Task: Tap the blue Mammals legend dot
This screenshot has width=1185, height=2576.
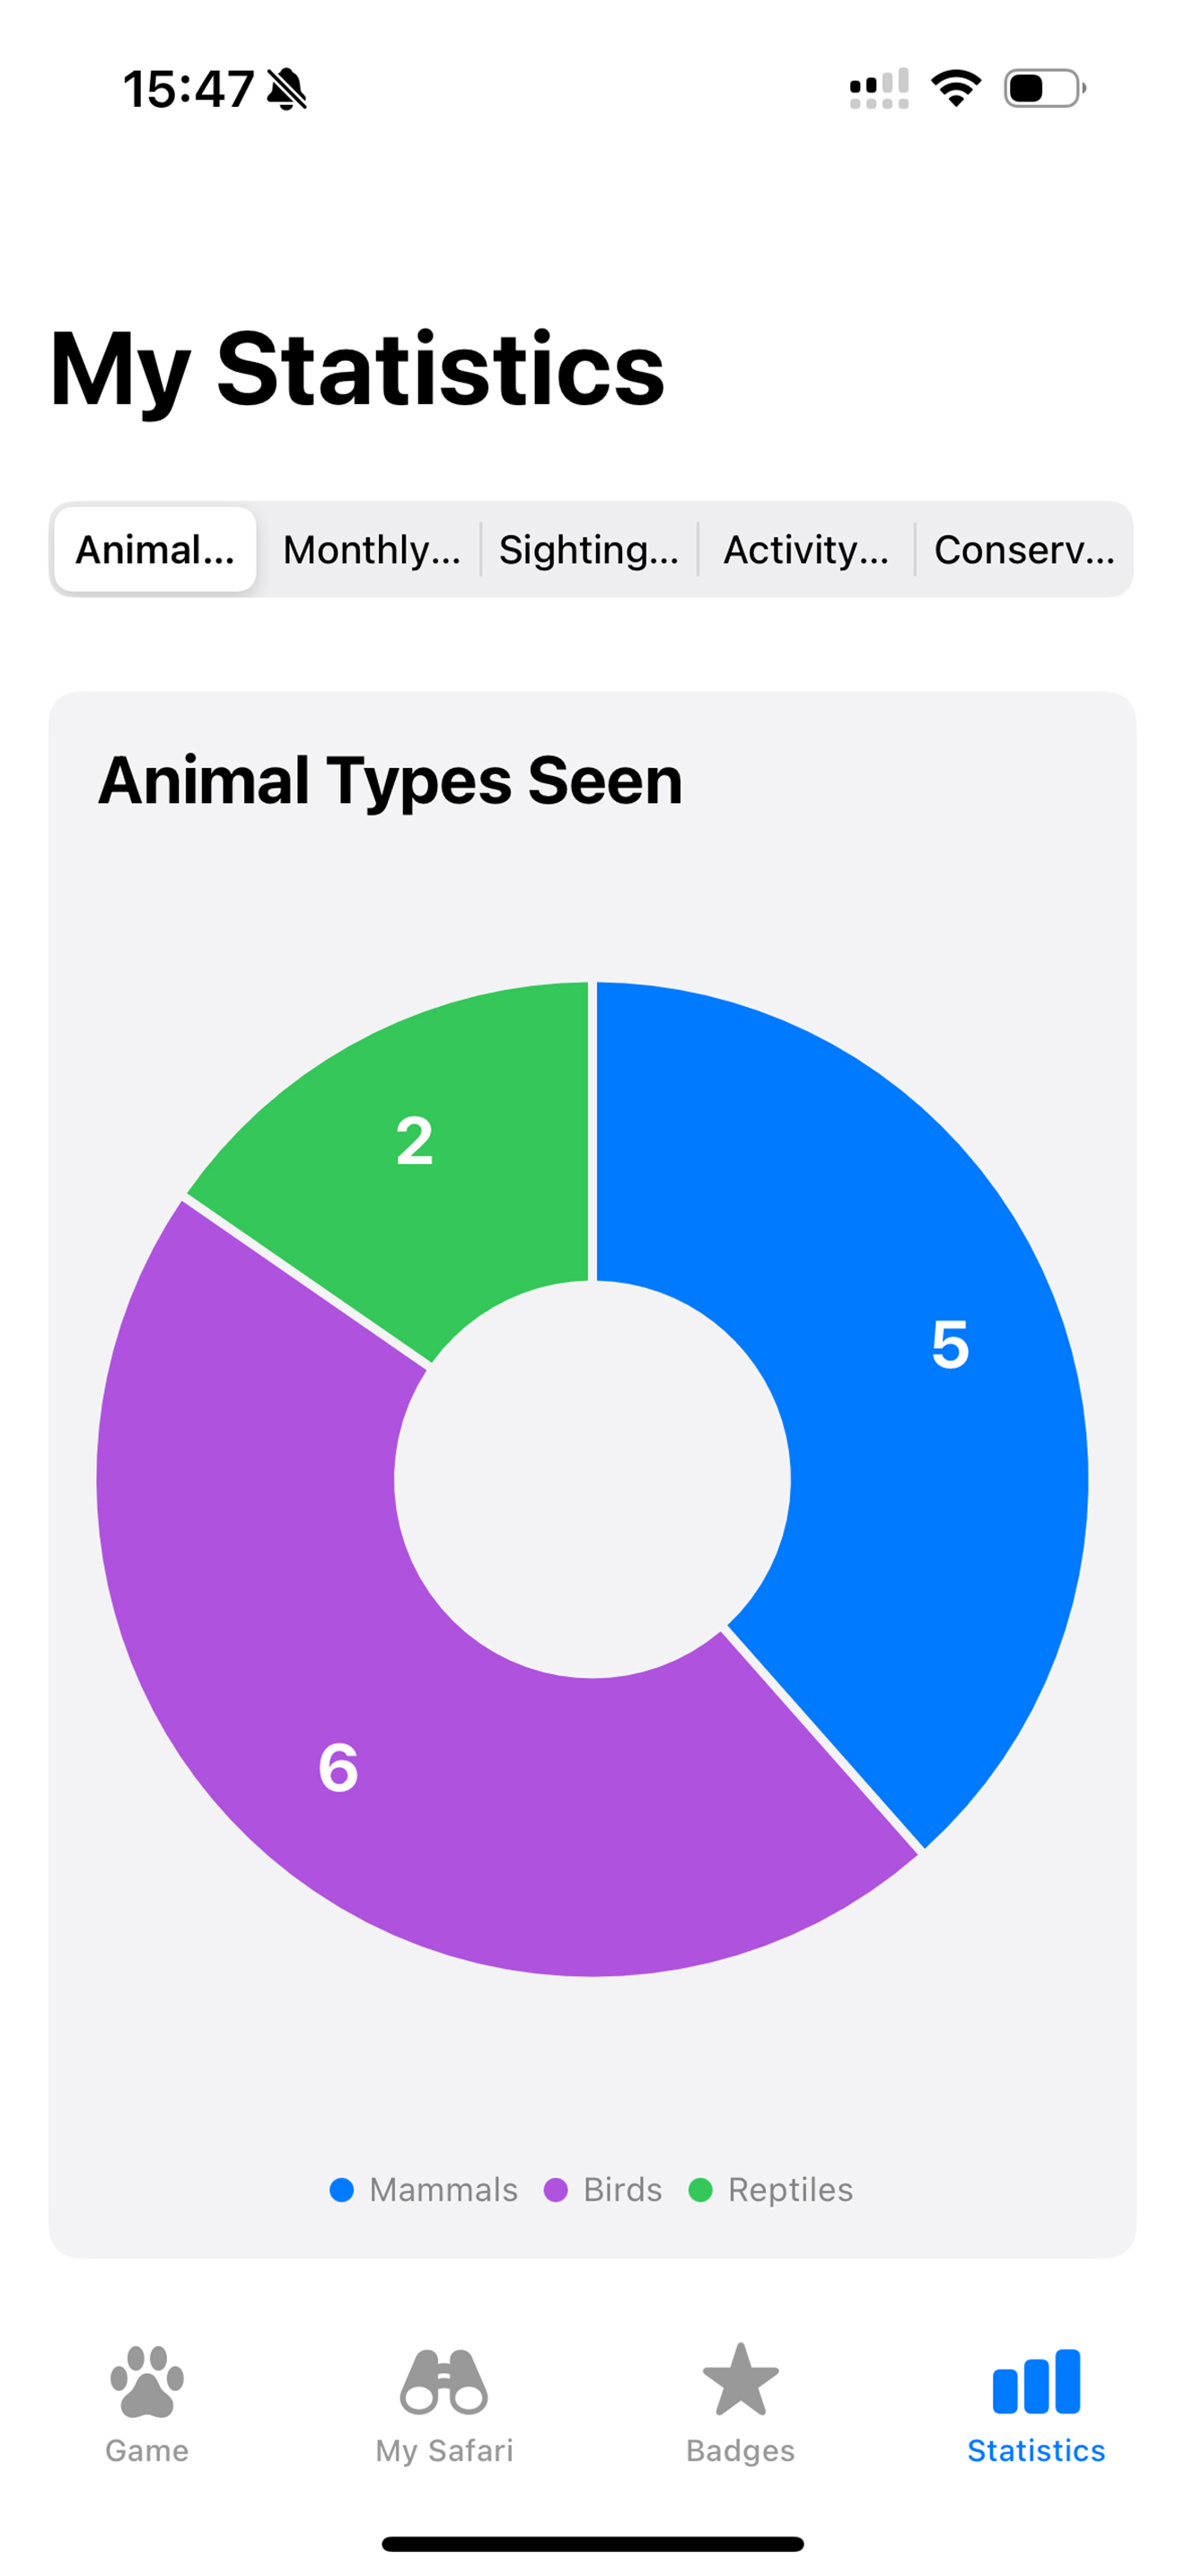Action: point(342,2190)
